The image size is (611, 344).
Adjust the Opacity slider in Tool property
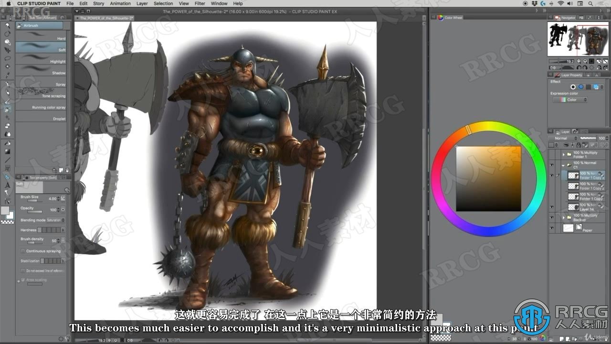point(35,211)
